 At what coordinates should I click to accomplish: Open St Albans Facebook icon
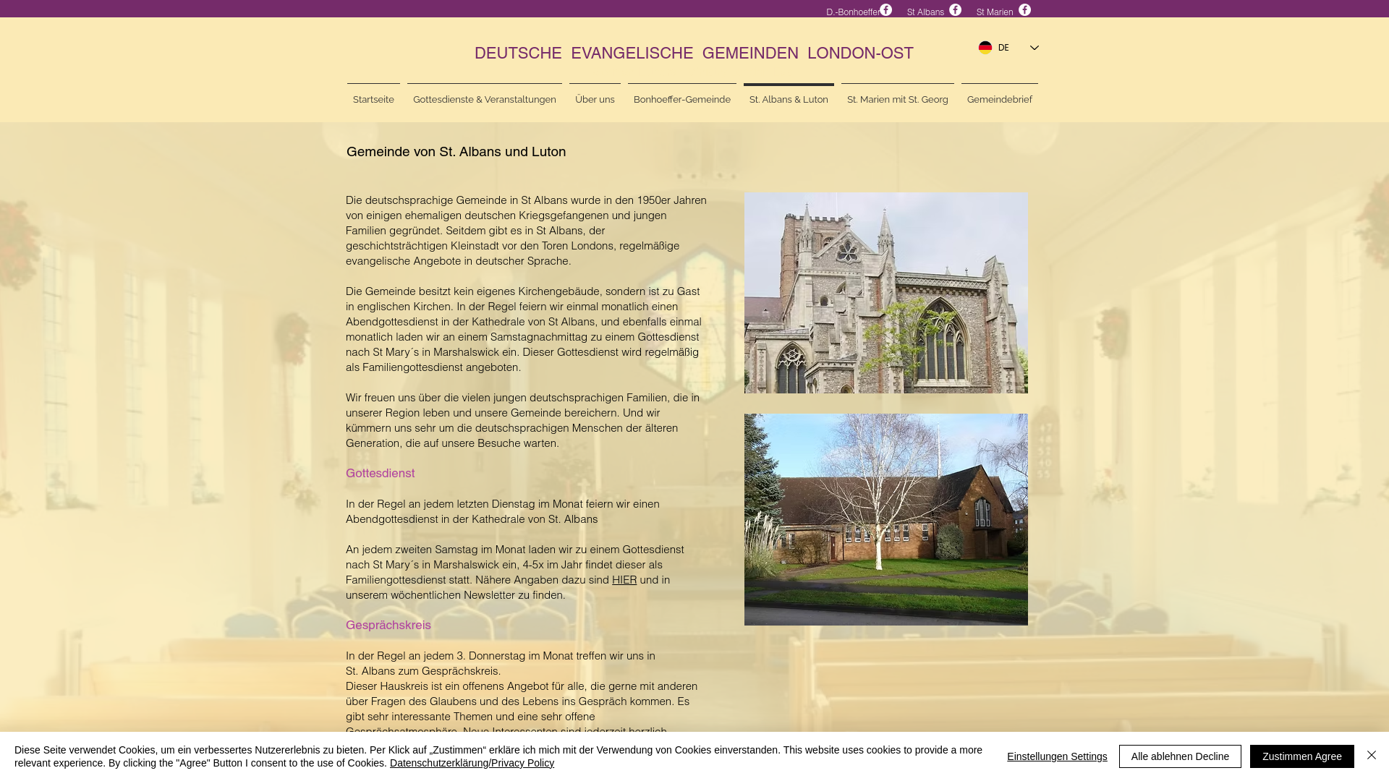[x=955, y=10]
